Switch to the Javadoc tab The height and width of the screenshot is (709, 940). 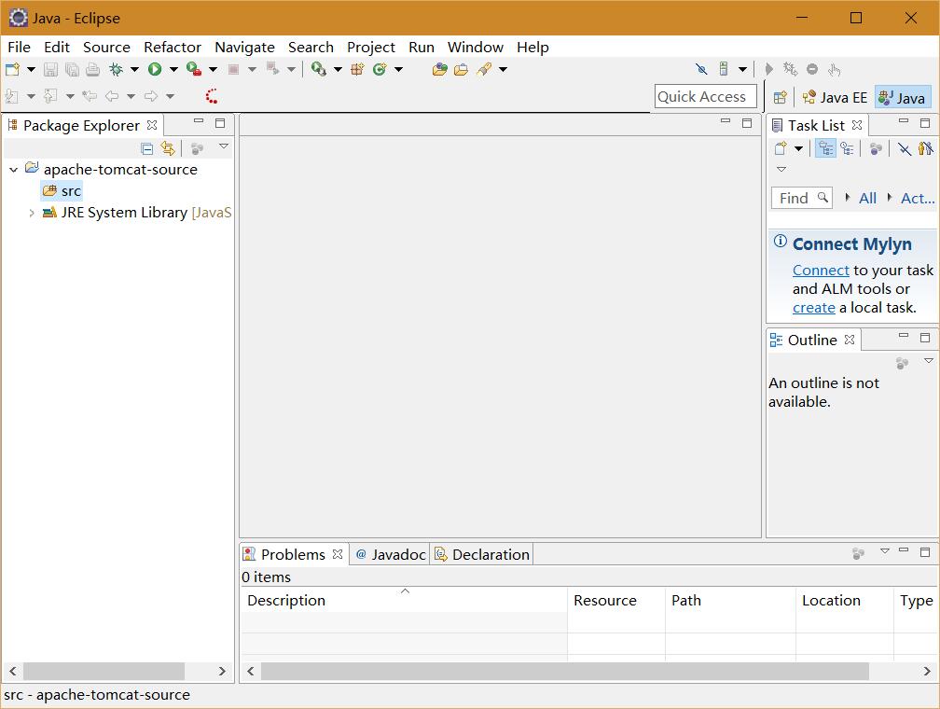[x=390, y=554]
